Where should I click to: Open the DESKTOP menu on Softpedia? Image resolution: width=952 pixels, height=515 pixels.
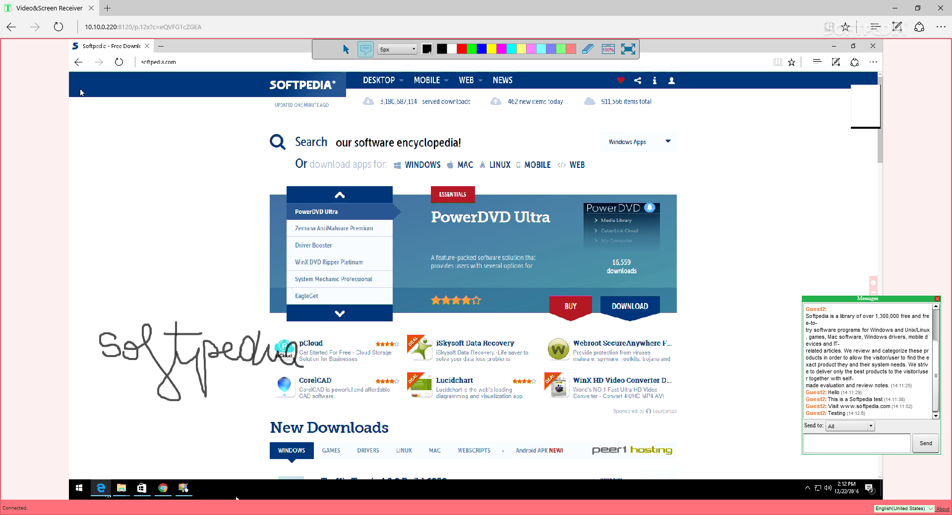(x=383, y=80)
